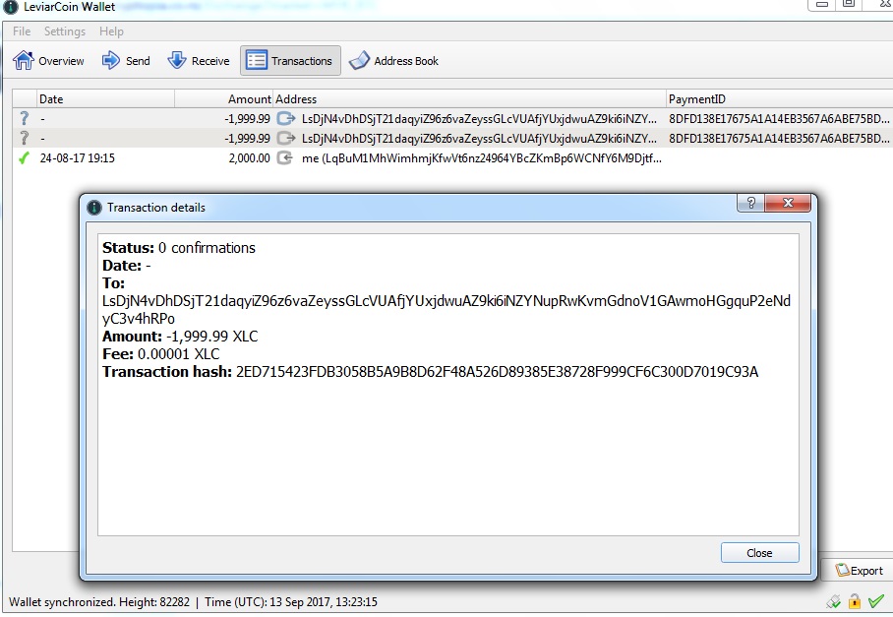
Task: Click the '0 confirmations' status text
Action: pyautogui.click(x=207, y=248)
